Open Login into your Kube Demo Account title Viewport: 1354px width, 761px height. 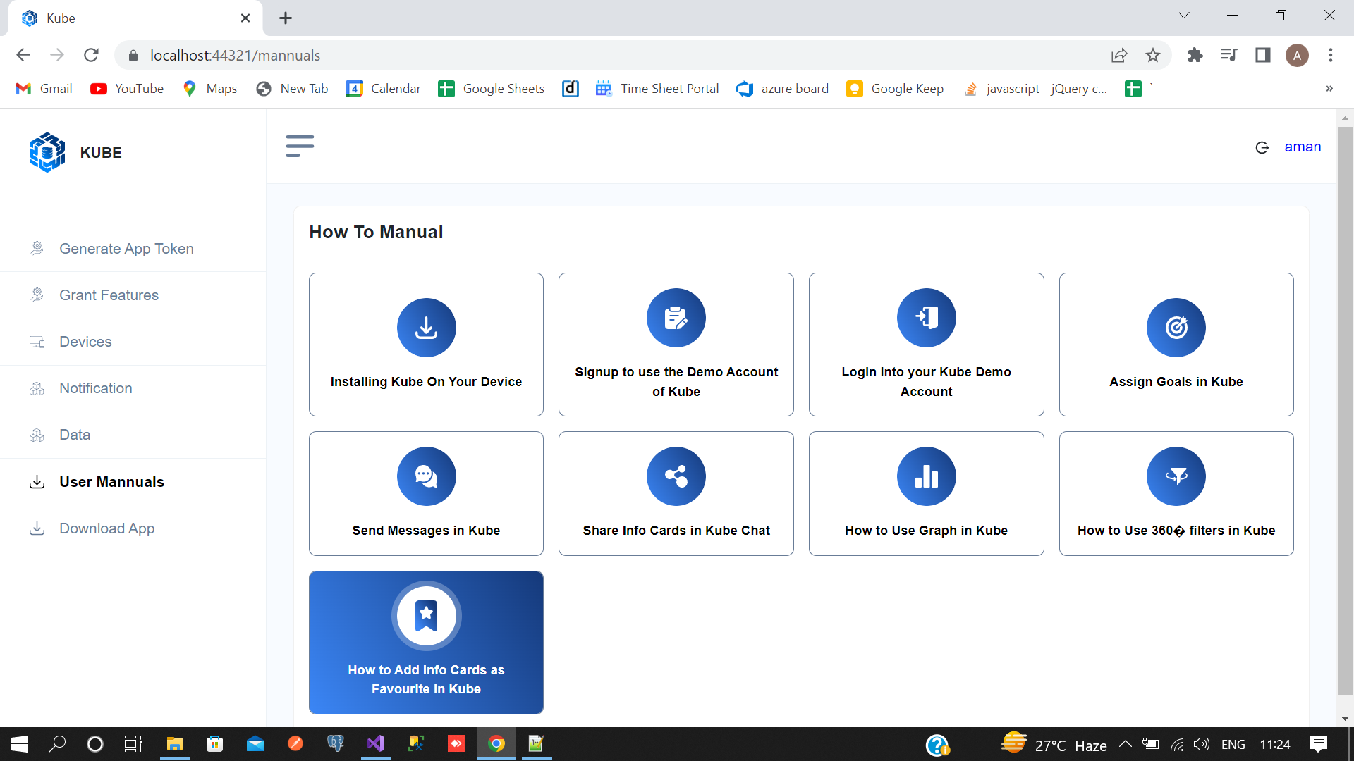point(926,382)
